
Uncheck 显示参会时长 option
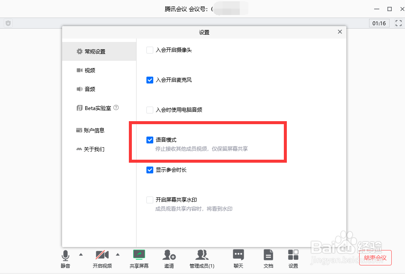click(x=150, y=170)
